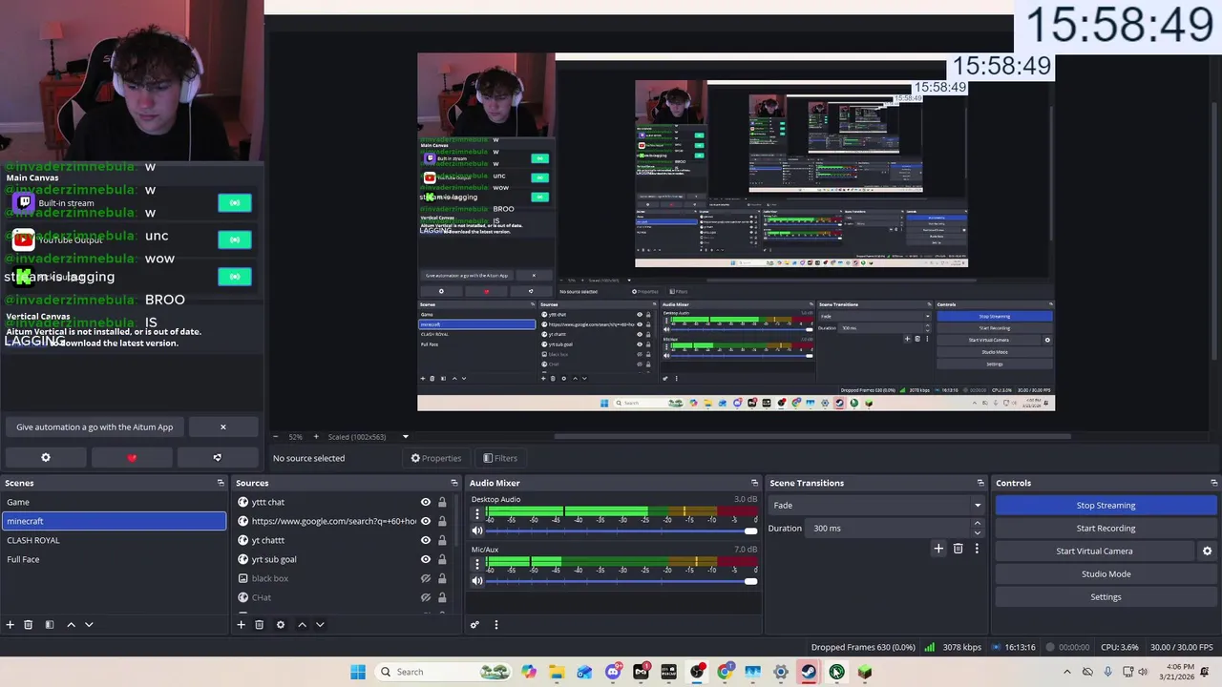Hide the yrt sub goal source
The image size is (1222, 687).
tap(426, 559)
